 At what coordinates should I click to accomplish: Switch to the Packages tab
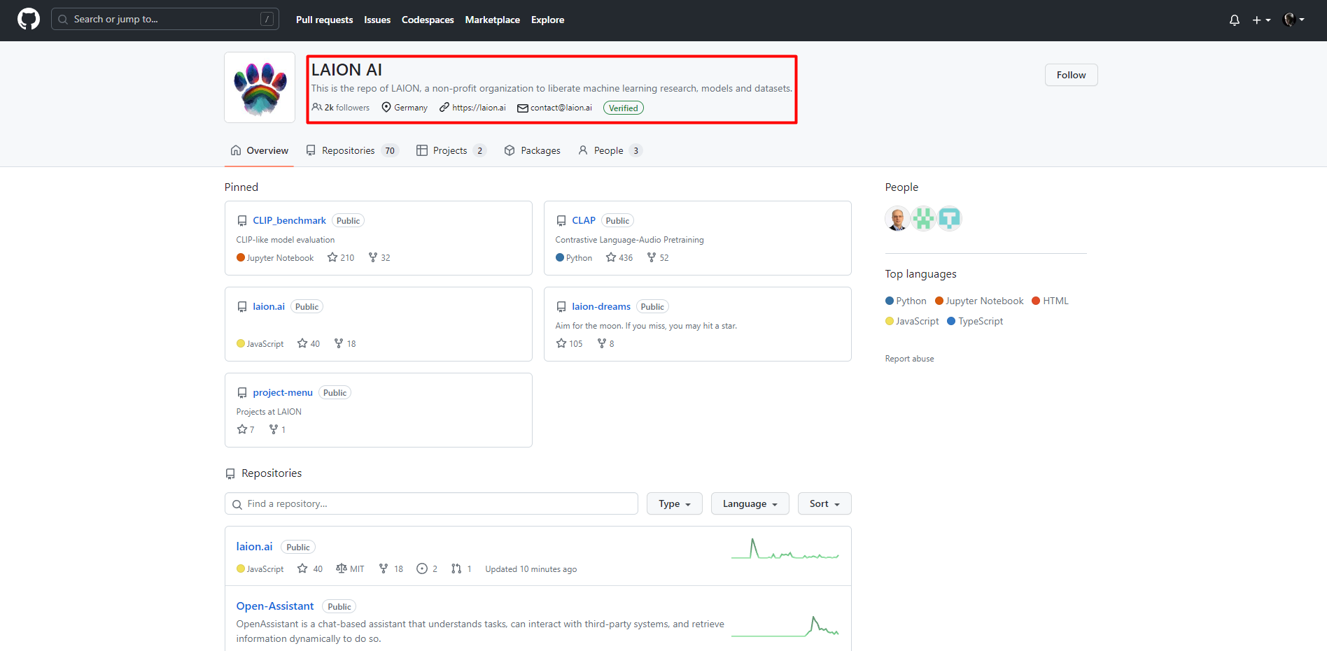[533, 150]
